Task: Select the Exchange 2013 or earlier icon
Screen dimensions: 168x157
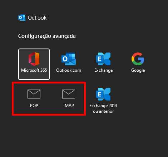Action: 103,94
